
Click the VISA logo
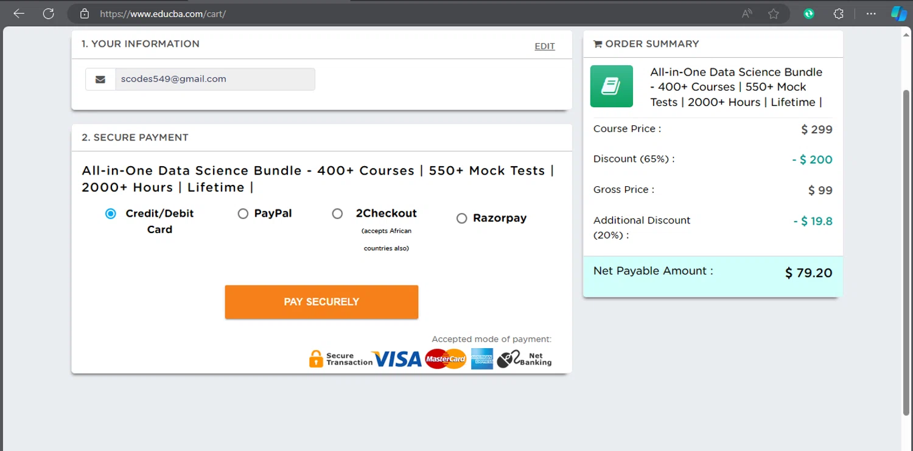[x=398, y=359]
